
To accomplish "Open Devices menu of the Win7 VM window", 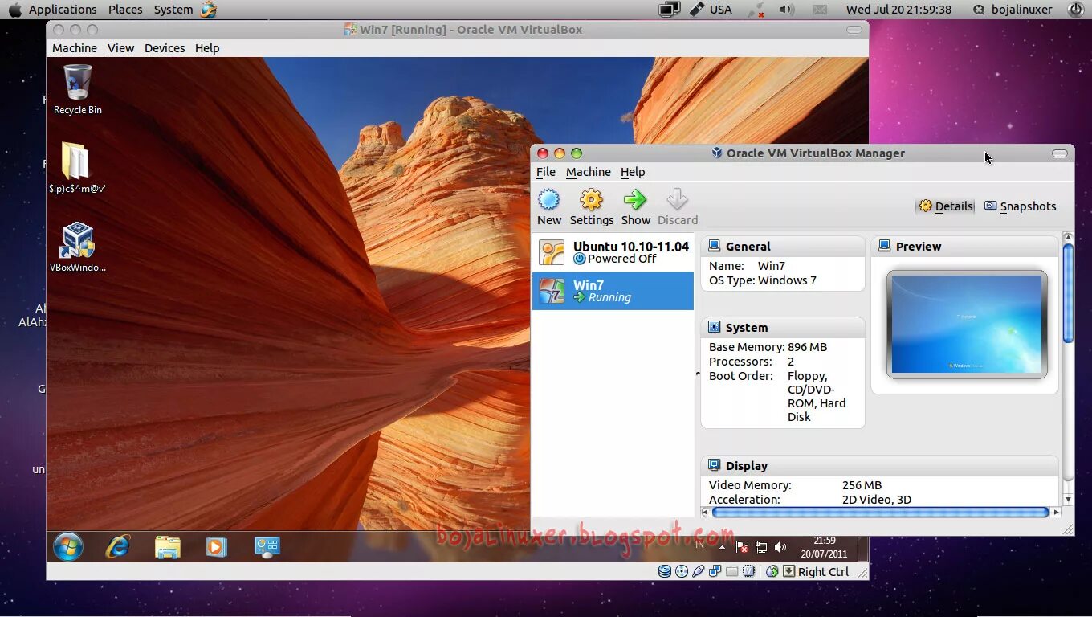I will tap(165, 48).
